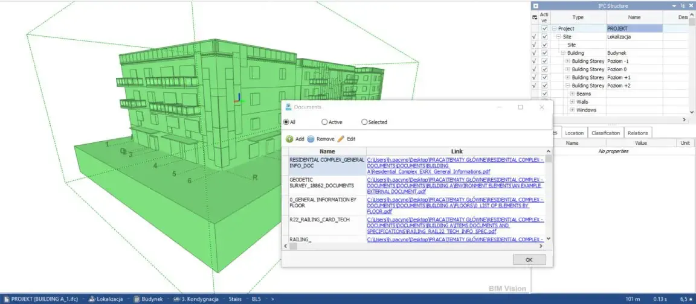696x304 pixels.
Task: Pin the IFC Structure panel
Action: point(682,6)
